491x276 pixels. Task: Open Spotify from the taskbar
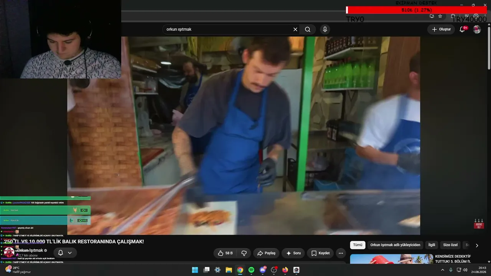(x=251, y=270)
